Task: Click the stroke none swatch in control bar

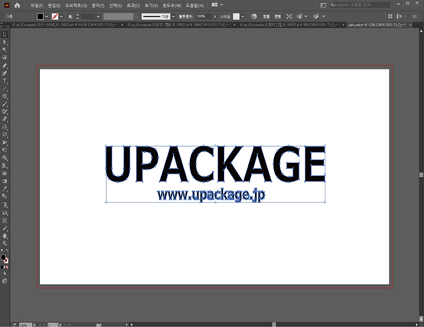Action: 55,16
